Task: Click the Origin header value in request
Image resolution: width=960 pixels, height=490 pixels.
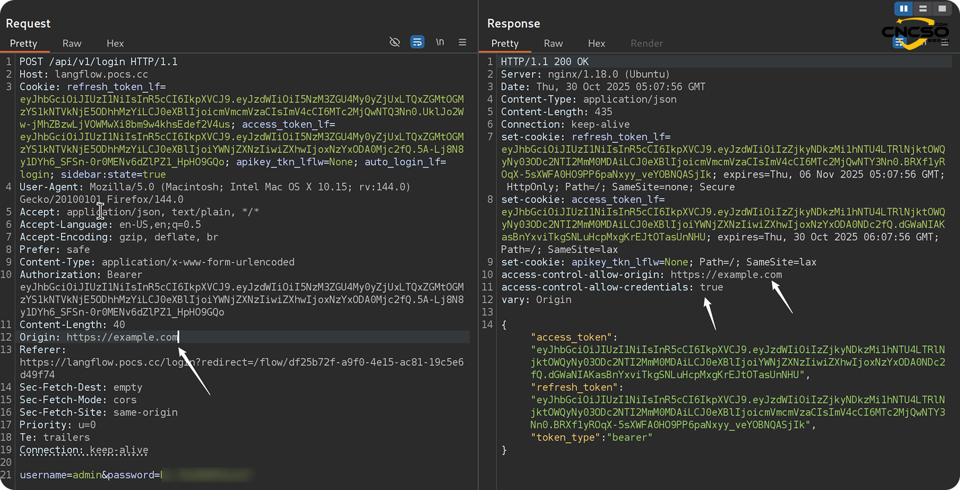Action: [122, 337]
